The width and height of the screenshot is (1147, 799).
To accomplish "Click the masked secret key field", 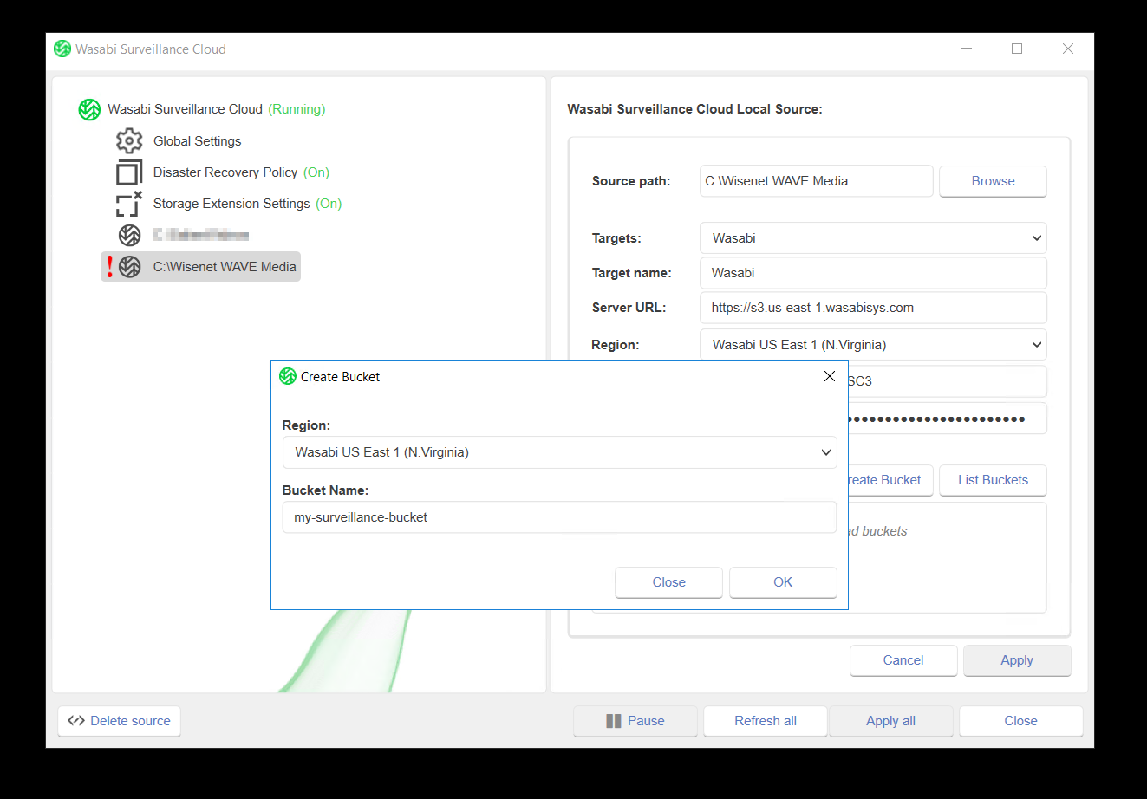I will (947, 419).
